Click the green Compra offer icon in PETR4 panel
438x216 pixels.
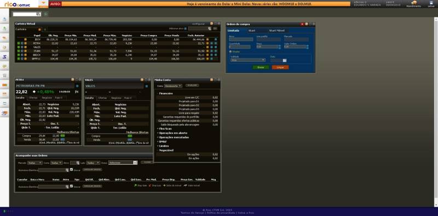click(x=62, y=136)
